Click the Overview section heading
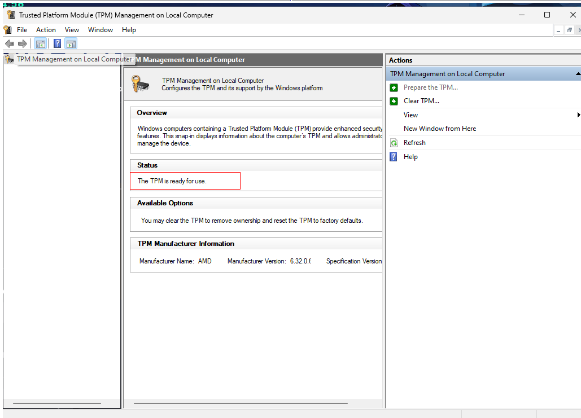 point(152,113)
